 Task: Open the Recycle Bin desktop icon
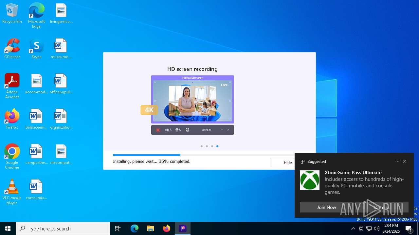(12, 14)
